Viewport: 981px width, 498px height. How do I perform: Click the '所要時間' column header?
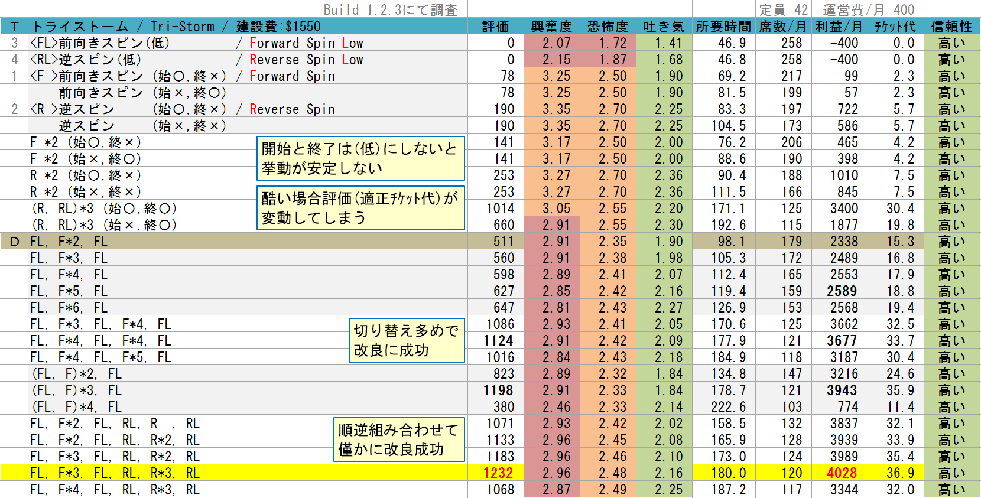(x=723, y=27)
